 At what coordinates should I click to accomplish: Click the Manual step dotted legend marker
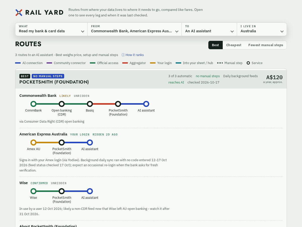[x=220, y=63]
